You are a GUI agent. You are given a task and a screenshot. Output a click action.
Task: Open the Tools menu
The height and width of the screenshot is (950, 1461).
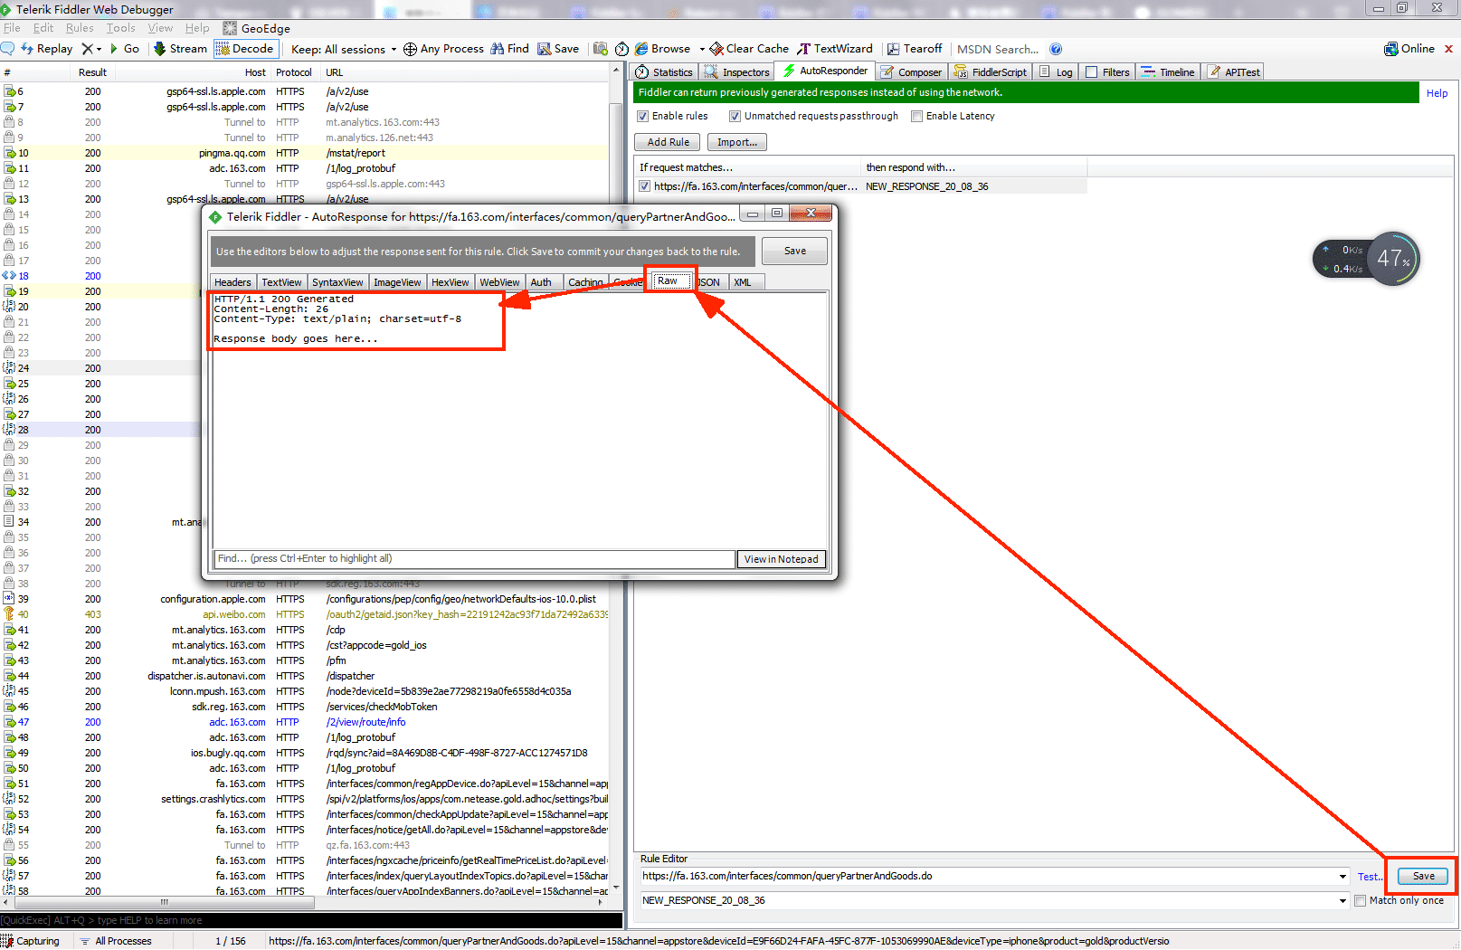(120, 28)
